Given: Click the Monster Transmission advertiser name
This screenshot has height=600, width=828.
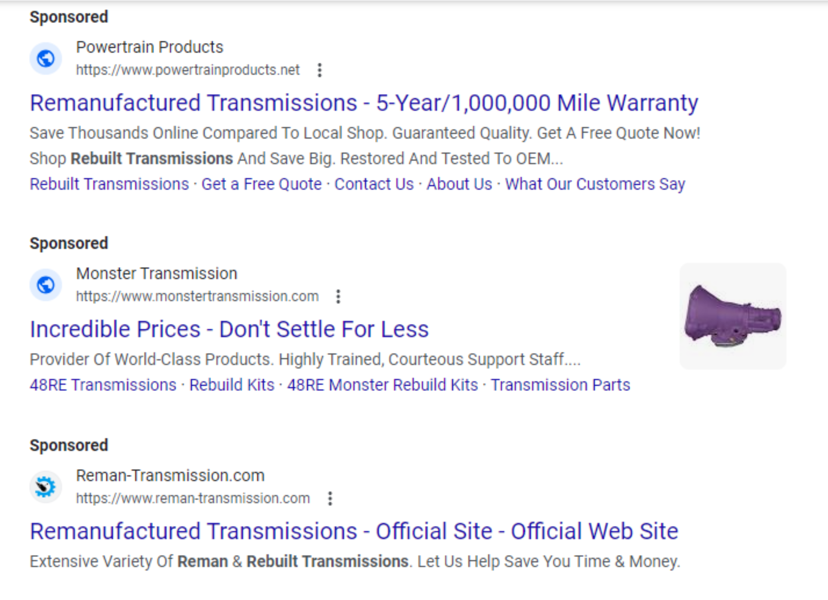Looking at the screenshot, I should point(156,274).
